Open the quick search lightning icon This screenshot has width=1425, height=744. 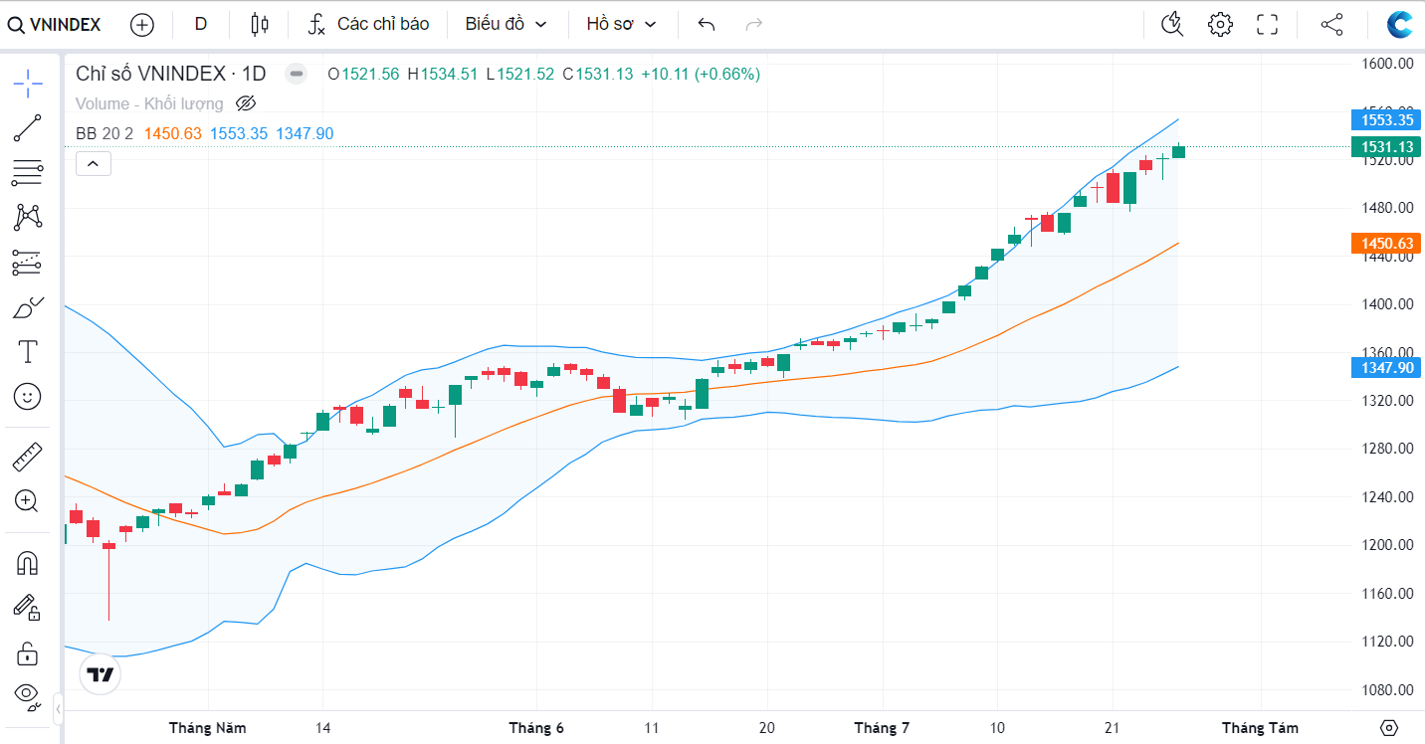click(x=1173, y=24)
